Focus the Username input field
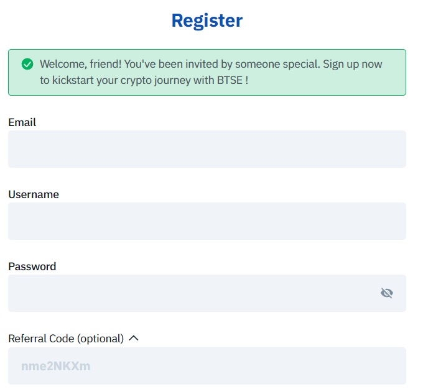 coord(207,221)
